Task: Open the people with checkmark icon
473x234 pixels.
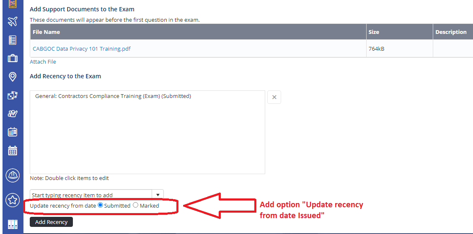Action: point(13,114)
